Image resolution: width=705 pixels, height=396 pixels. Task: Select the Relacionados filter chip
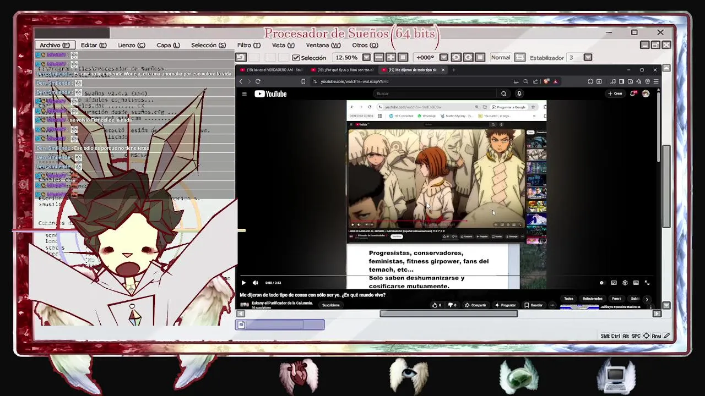593,299
